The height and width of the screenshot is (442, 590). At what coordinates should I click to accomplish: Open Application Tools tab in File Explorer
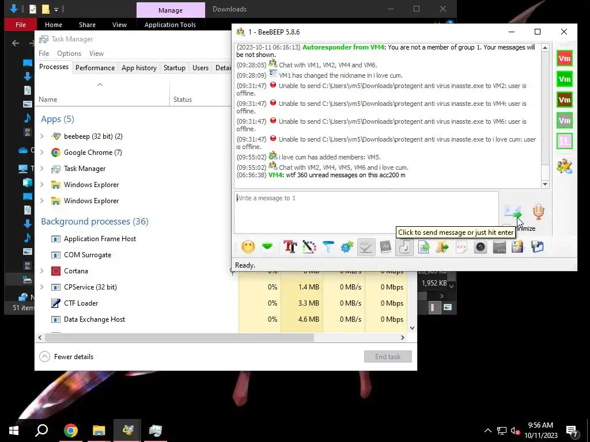click(170, 25)
